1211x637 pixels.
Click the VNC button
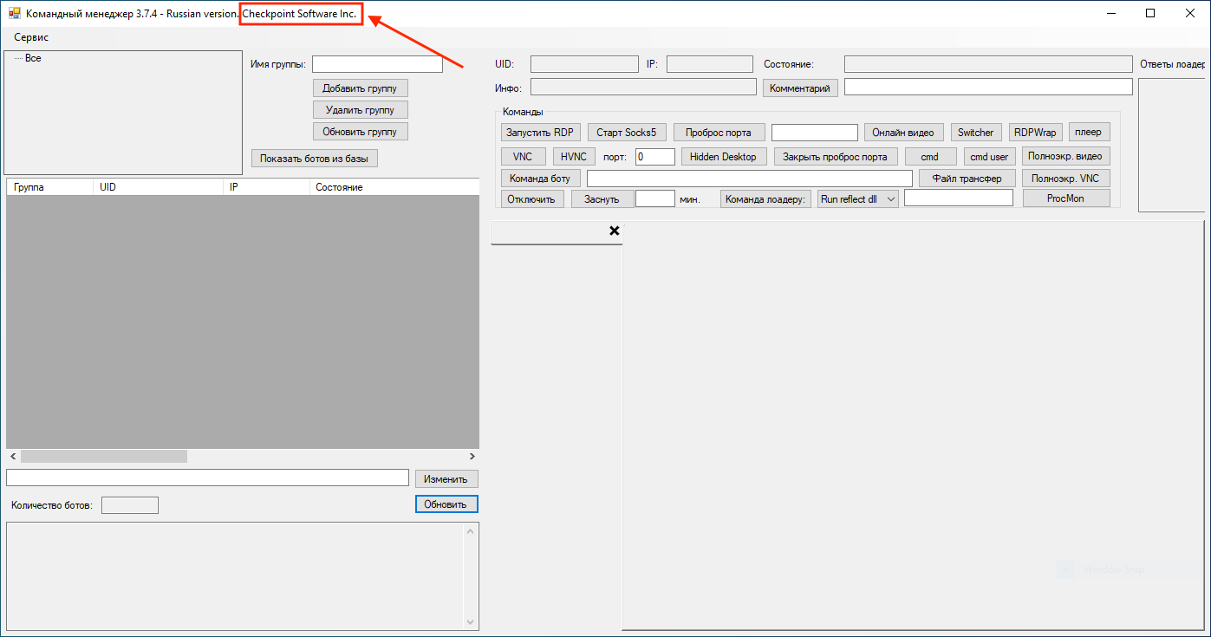tap(523, 157)
